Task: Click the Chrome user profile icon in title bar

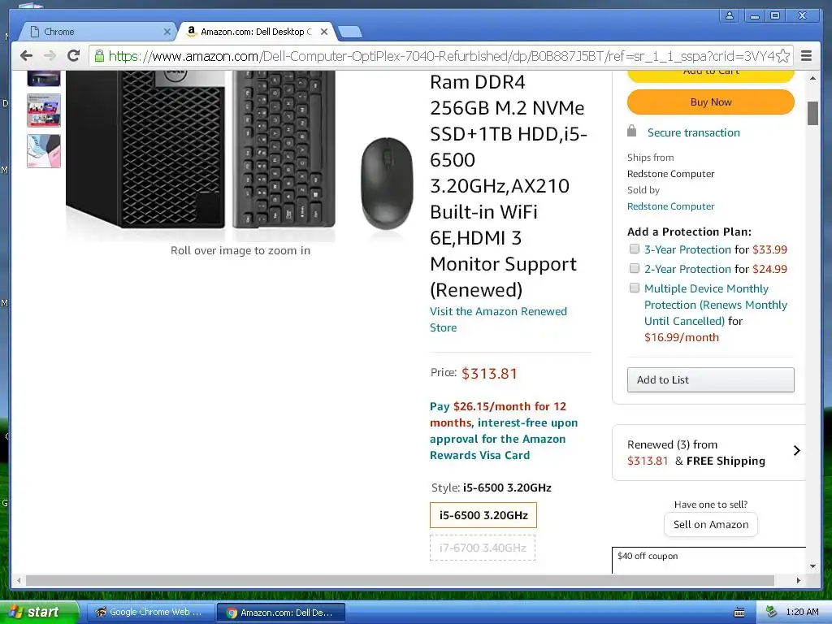Action: coord(730,15)
